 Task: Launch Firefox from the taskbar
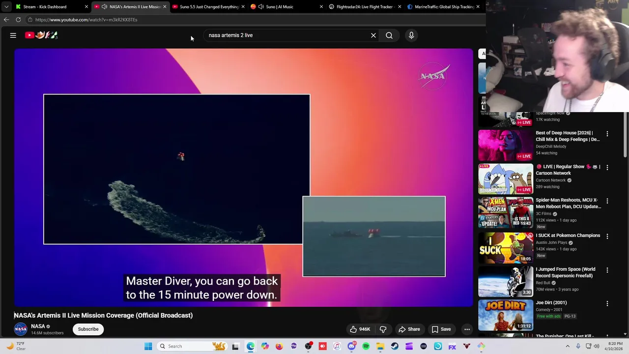pyautogui.click(x=279, y=347)
